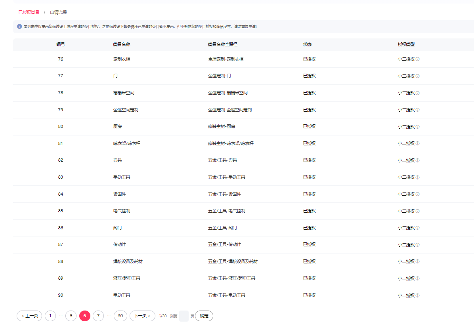Jump to page 1 in pagination
This screenshot has height=324, width=474.
pos(50,316)
